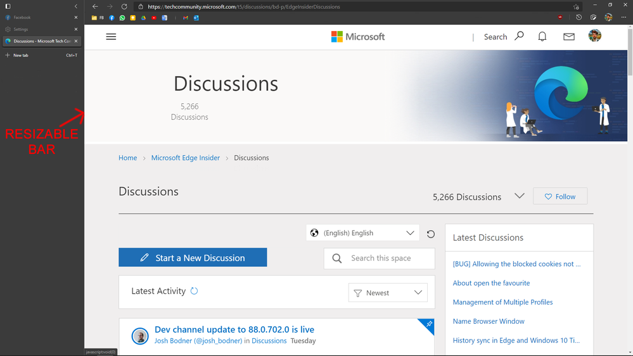The image size is (633, 356).
Task: Open Search in the site header
Action: 504,37
